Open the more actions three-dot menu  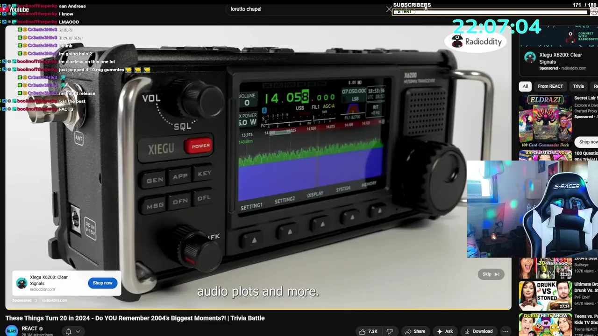pyautogui.click(x=505, y=331)
